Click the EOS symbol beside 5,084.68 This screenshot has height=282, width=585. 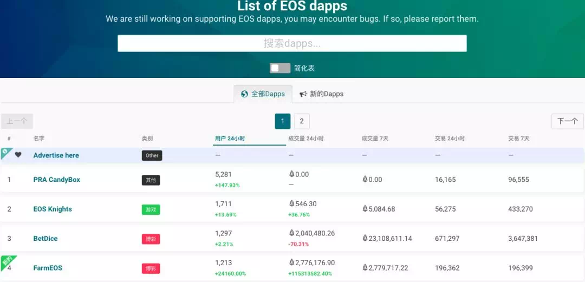click(x=365, y=208)
